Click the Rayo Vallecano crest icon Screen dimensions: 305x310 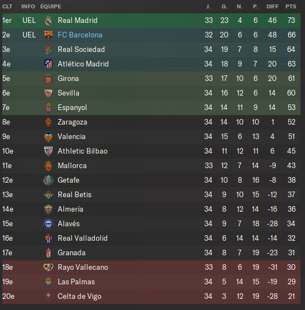[x=48, y=268]
